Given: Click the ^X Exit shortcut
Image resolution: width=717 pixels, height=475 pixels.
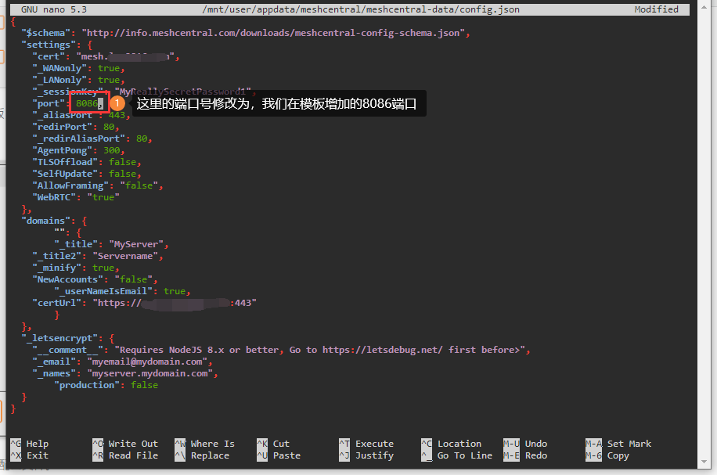Looking at the screenshot, I should 29,455.
